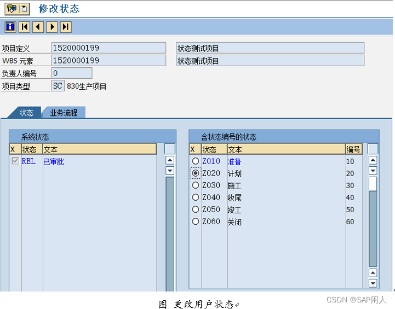Screen dimensions: 395x309
Task: Click 文本 column header in numbered status table
Action: (x=286, y=149)
